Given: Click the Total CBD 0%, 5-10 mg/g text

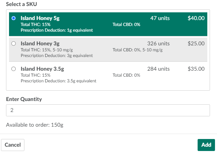Looking at the screenshot, I should pyautogui.click(x=137, y=50).
